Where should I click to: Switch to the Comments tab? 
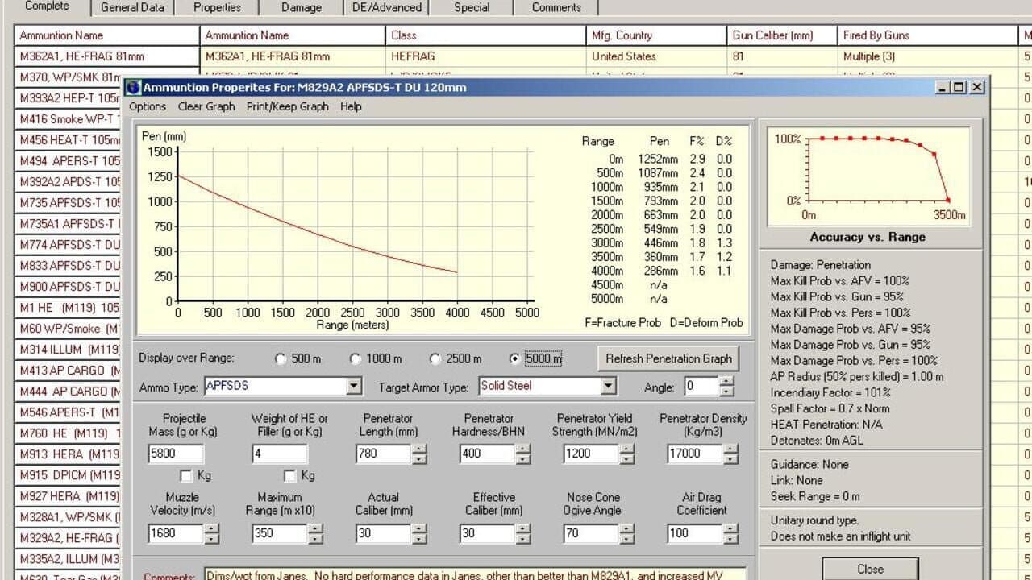556,8
